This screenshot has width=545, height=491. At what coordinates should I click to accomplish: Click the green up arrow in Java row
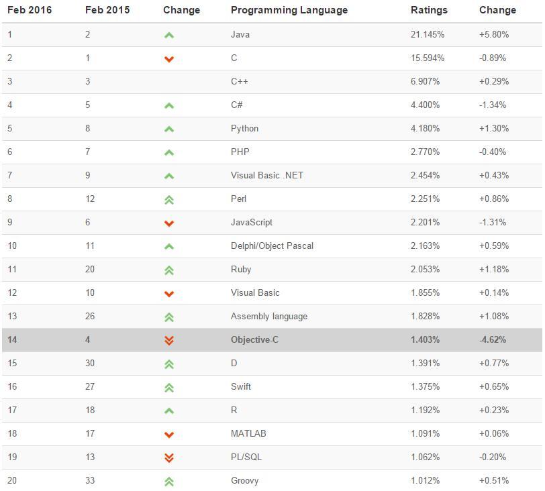(x=169, y=35)
